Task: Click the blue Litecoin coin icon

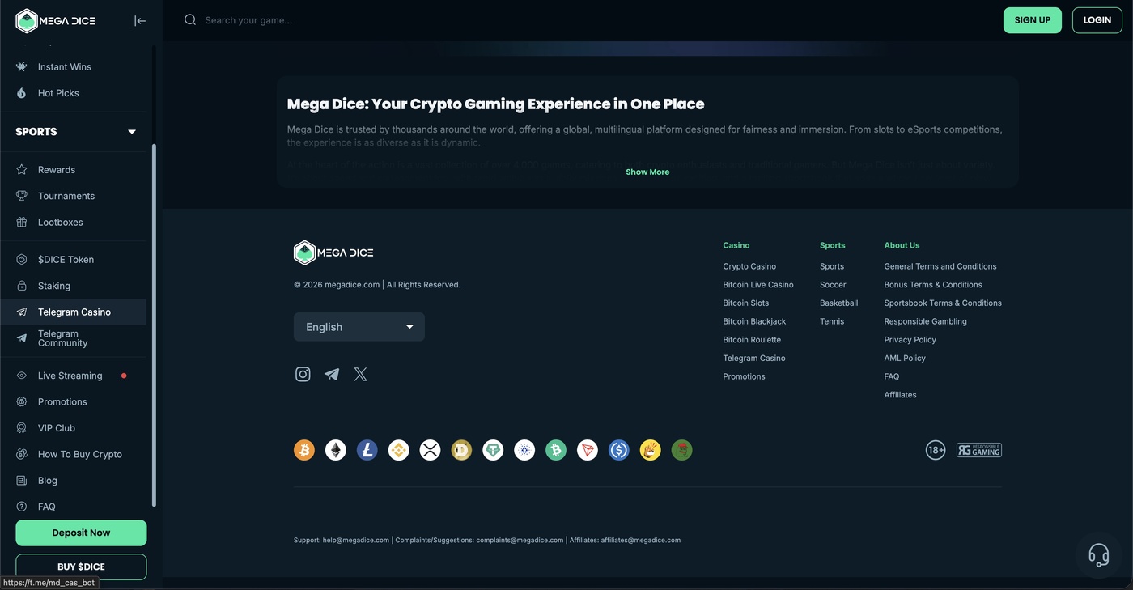Action: pos(367,450)
